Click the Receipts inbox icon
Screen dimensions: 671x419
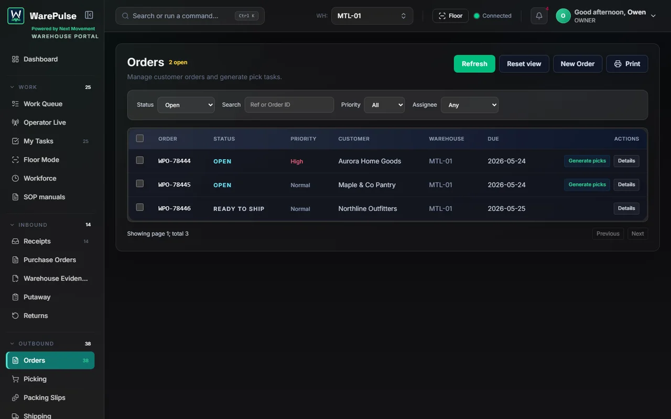15,241
